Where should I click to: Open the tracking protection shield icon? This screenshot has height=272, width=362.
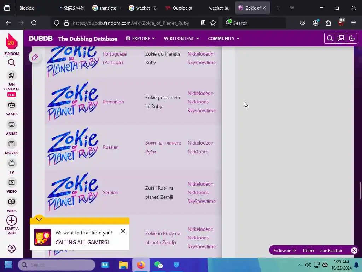(57, 23)
